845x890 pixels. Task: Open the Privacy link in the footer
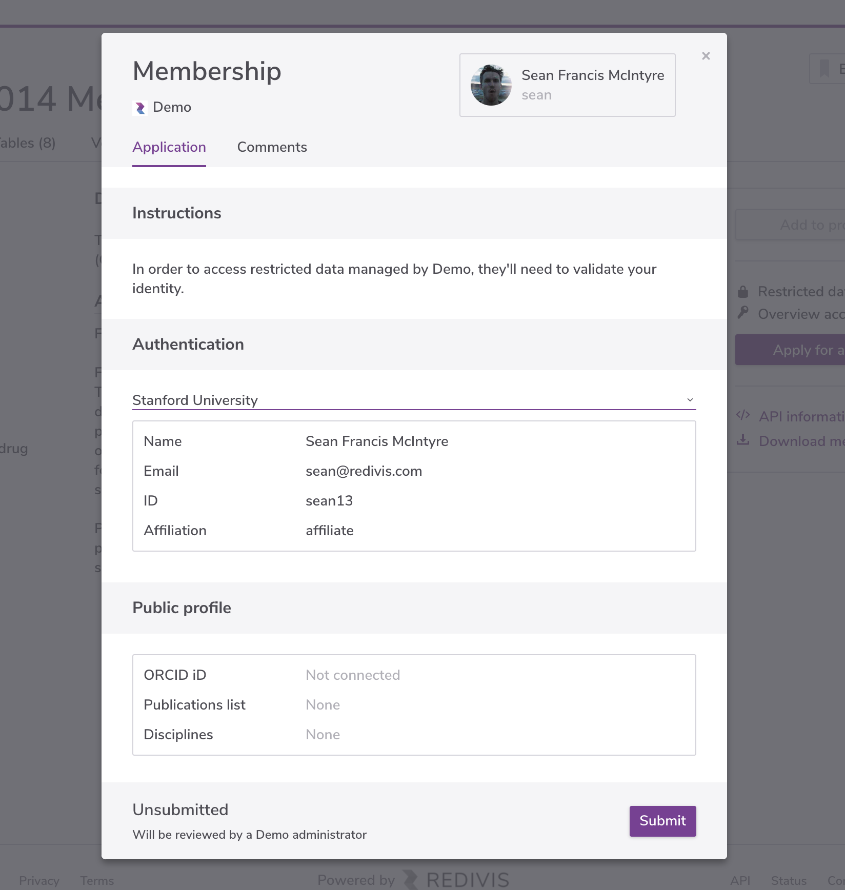[39, 881]
